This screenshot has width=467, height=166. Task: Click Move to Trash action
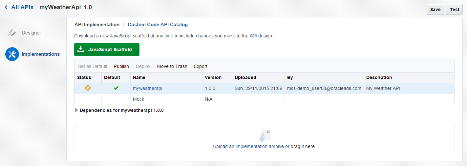pos(172,66)
